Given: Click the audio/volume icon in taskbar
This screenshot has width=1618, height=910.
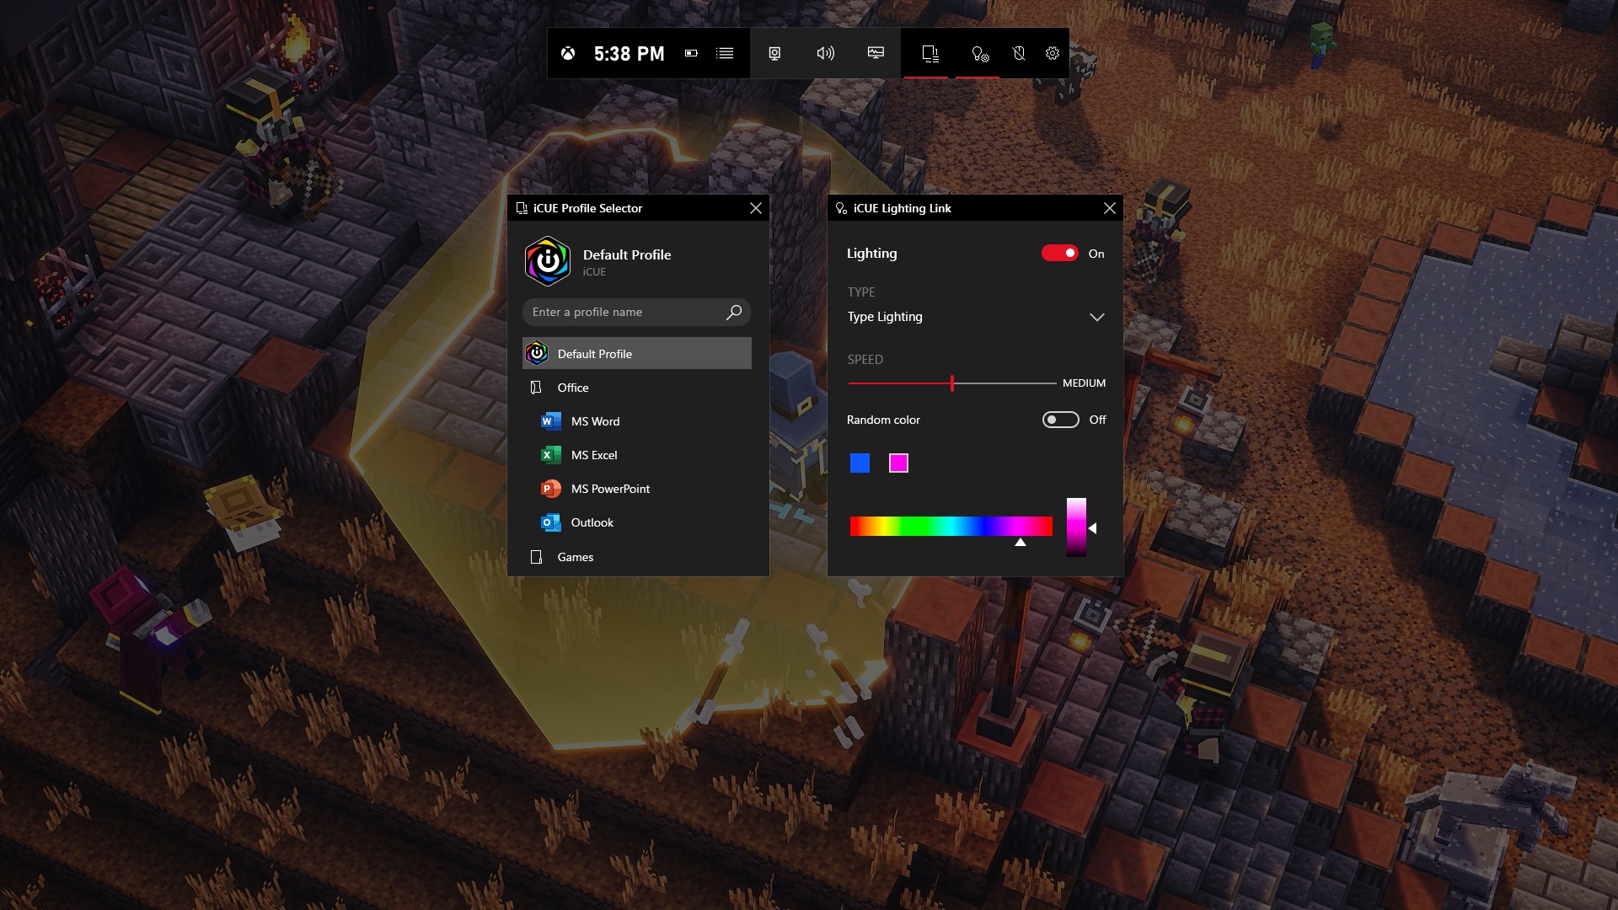Looking at the screenshot, I should click(x=826, y=52).
